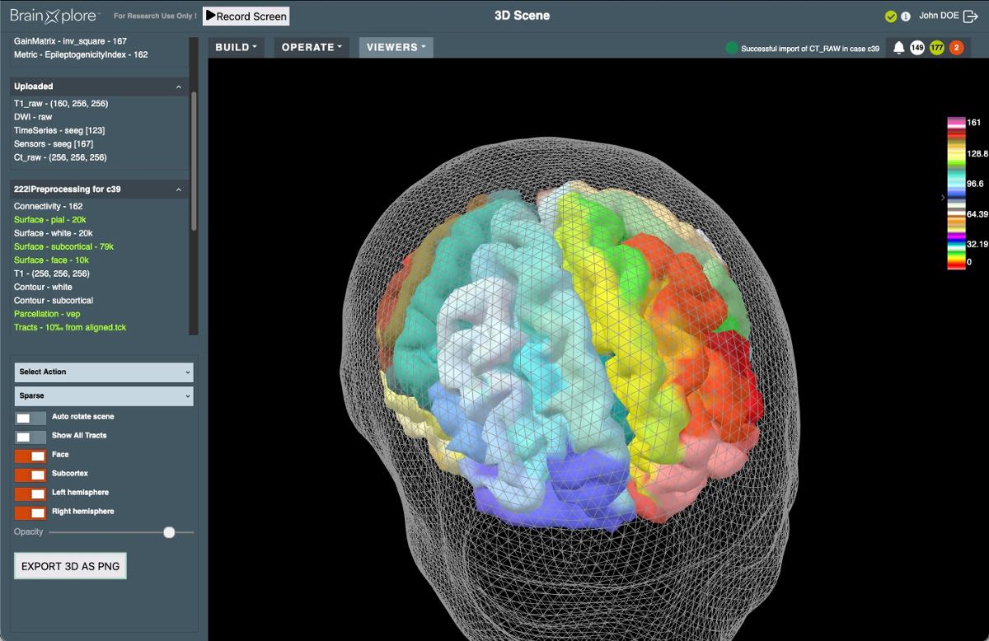Click the John DOE user name
This screenshot has width=989, height=641.
(938, 16)
